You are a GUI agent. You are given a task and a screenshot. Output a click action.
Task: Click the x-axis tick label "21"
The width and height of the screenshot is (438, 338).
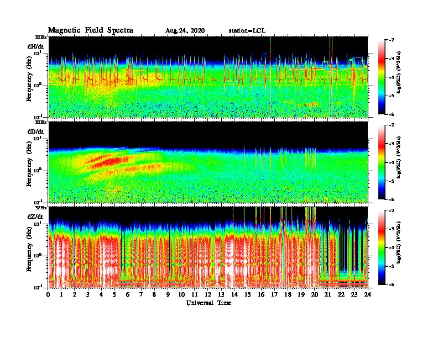327,294
